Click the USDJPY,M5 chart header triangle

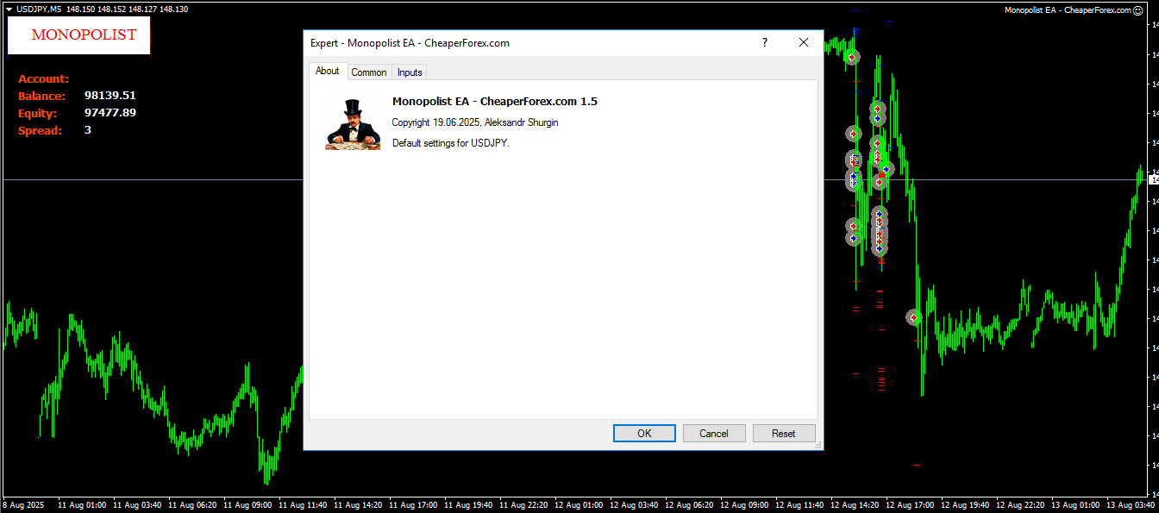tap(8, 9)
